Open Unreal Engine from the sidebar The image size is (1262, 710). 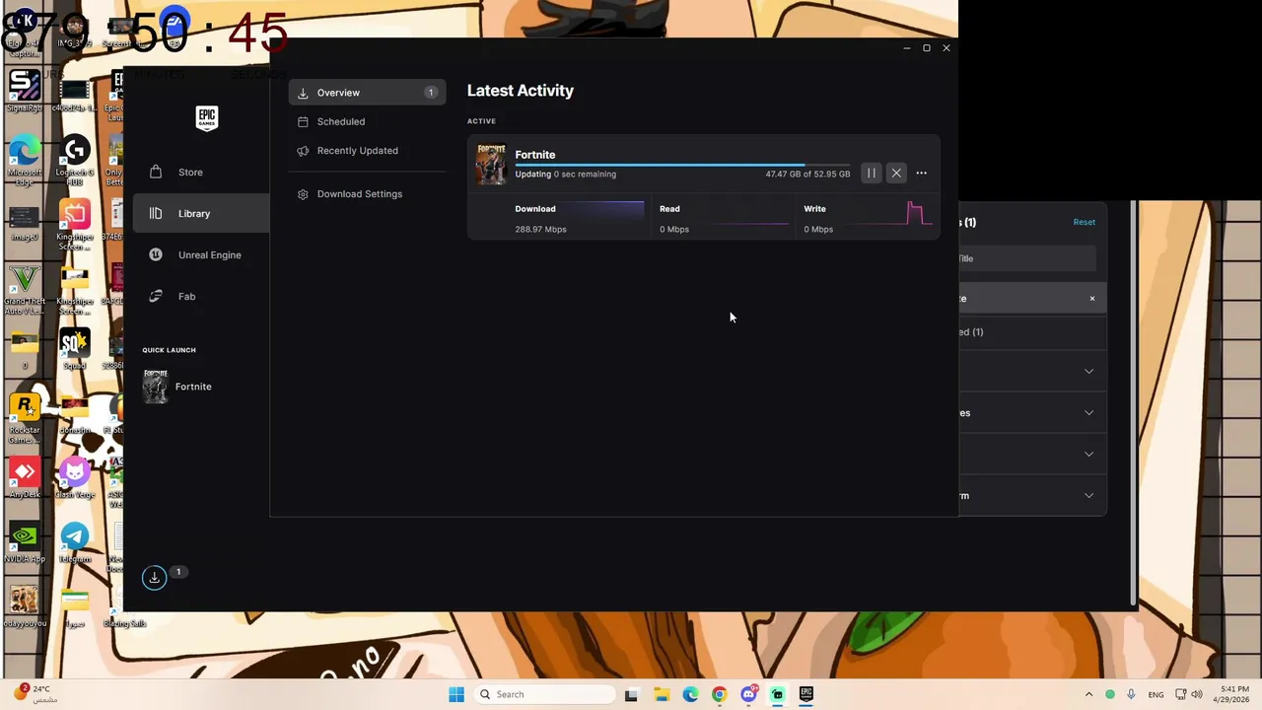click(201, 254)
